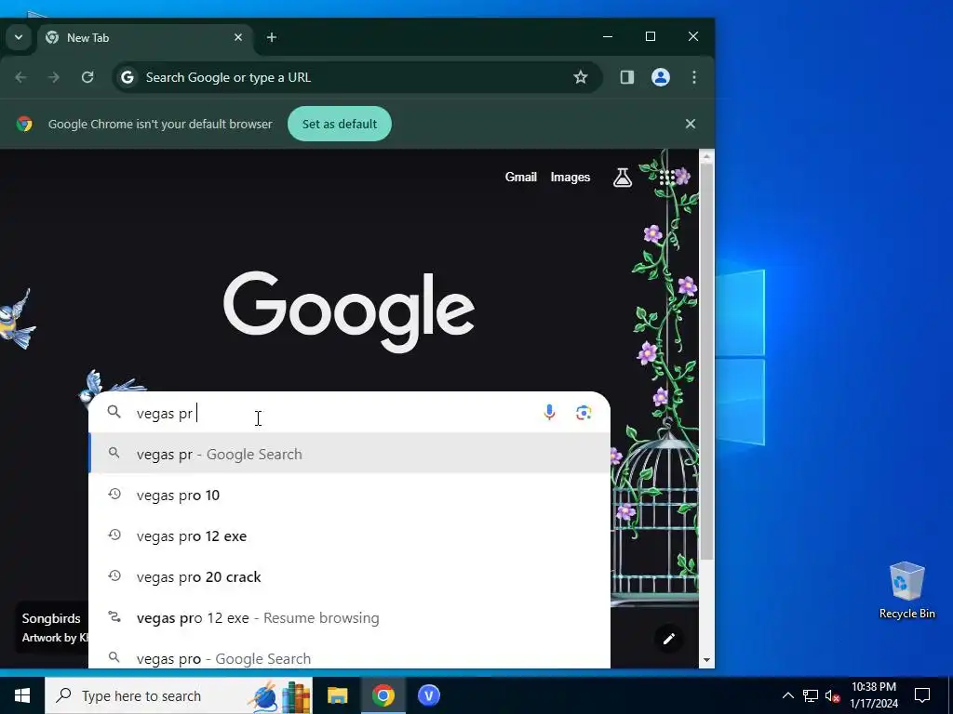
Task: Open Chrome side panel
Action: tap(626, 77)
